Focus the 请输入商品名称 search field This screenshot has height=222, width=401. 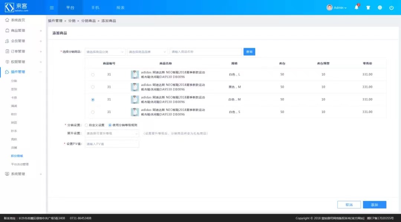pos(206,52)
